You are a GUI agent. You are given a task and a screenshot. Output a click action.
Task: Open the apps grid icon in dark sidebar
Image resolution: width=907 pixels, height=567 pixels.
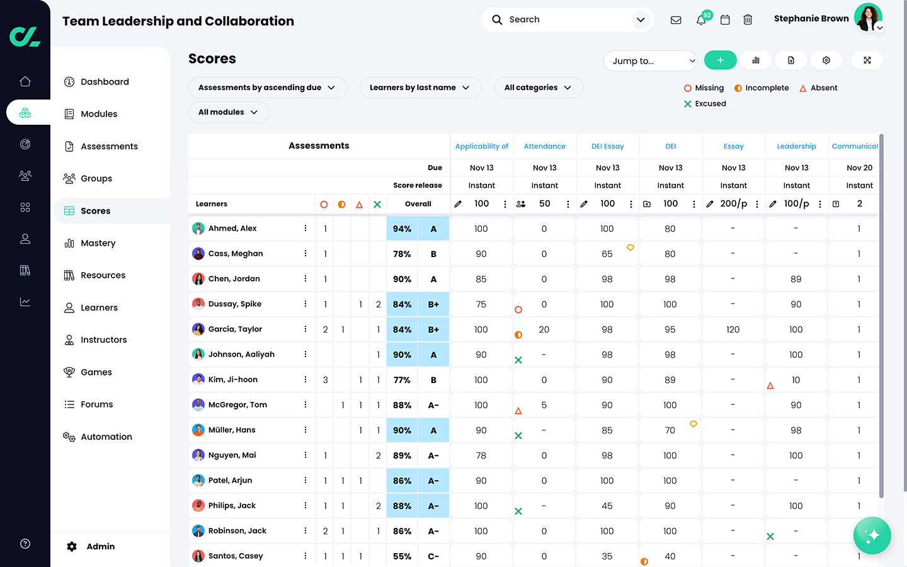tap(25, 207)
